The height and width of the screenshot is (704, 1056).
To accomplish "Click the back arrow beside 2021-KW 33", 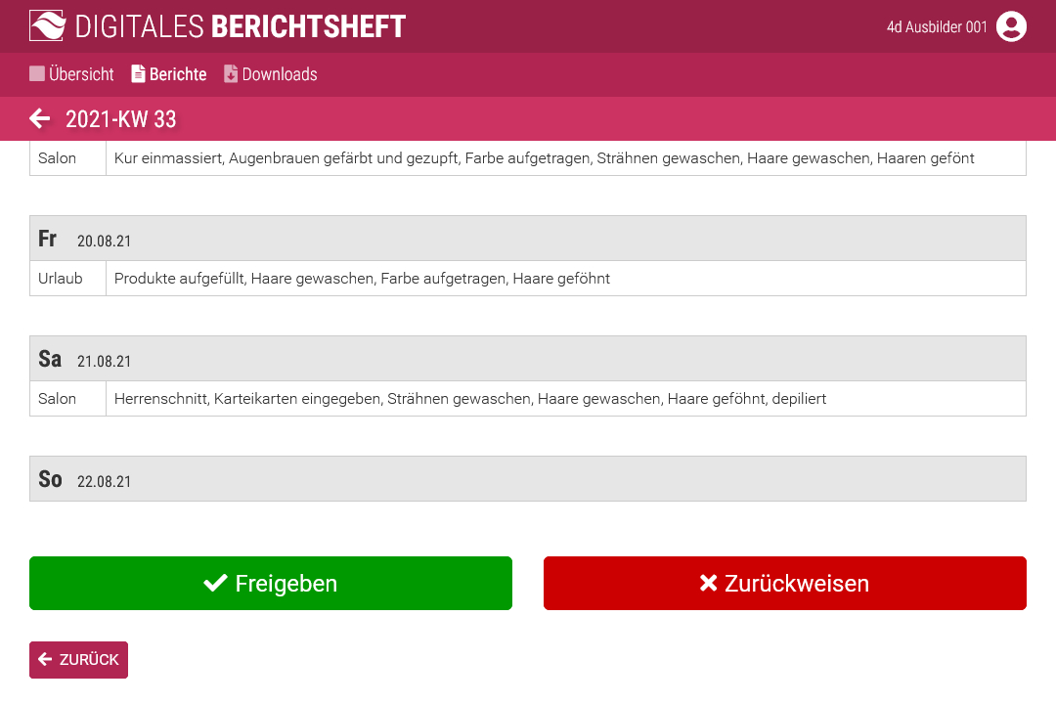I will (39, 119).
